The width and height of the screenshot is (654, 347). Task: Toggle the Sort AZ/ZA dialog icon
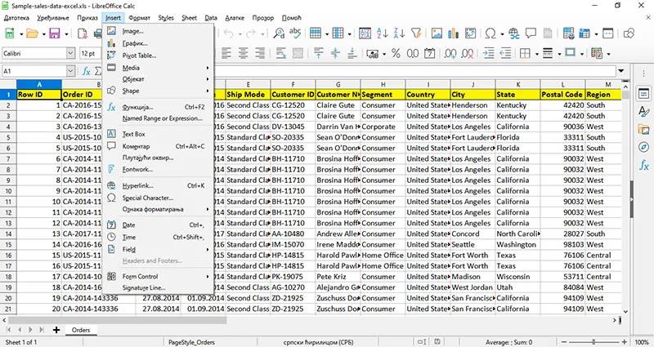[365, 33]
